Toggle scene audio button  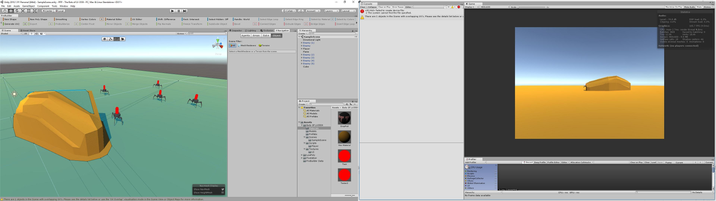pyautogui.click(x=36, y=33)
